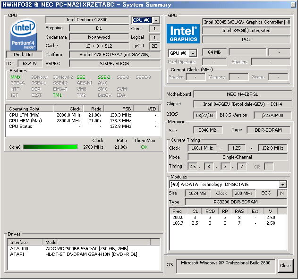Click the TDP value 68.4 W

30,64
